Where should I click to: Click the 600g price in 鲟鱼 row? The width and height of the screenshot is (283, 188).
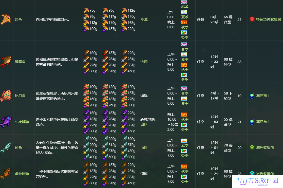point(131,157)
